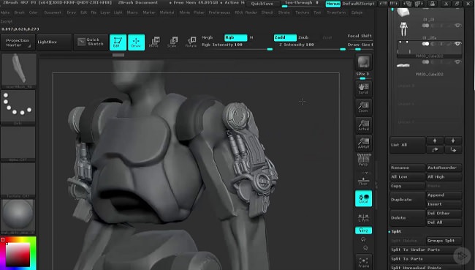Viewport: 475px width, 270px height.
Task: Toggle XYZ rotation mode
Action: (363, 230)
